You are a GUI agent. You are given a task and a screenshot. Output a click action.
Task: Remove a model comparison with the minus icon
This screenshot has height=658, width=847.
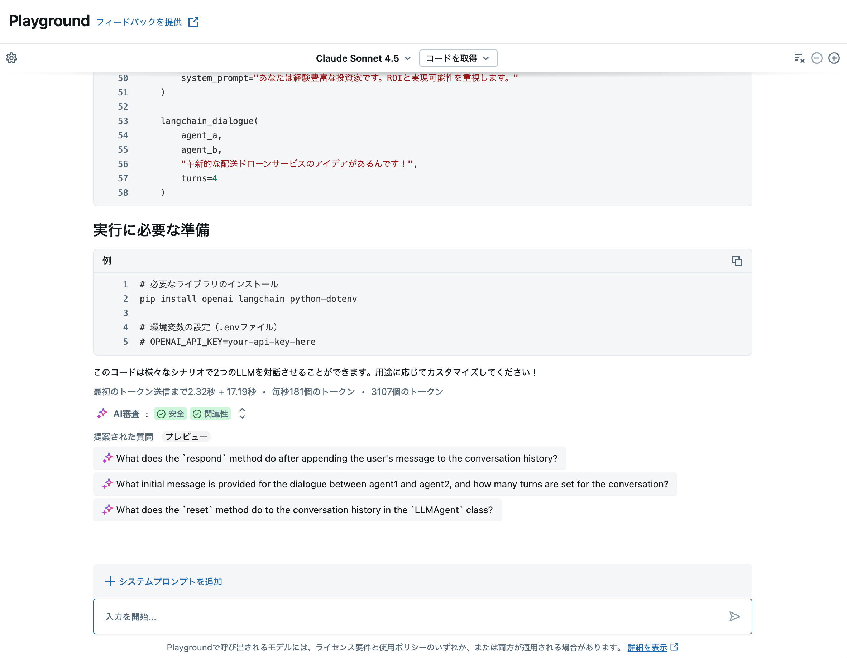point(817,58)
